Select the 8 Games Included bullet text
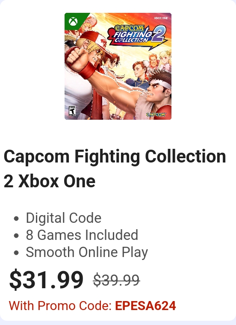The height and width of the screenshot is (325, 236). (82, 235)
